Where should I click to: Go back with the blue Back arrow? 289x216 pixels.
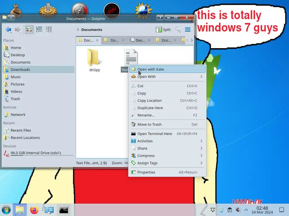coord(8,30)
